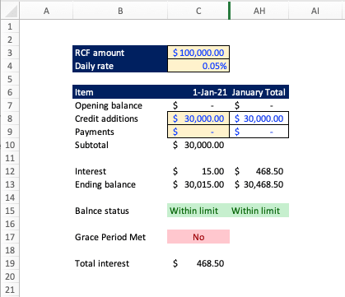This screenshot has width=345, height=297.
Task: Select row 17 header
Action: click(10, 237)
